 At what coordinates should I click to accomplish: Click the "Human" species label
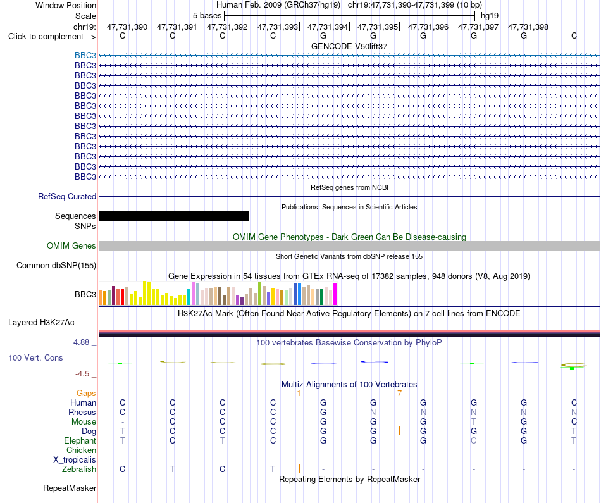tap(83, 402)
